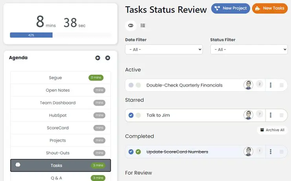Open more options for Talk to Jim
The image size is (291, 181).
[x=271, y=115]
